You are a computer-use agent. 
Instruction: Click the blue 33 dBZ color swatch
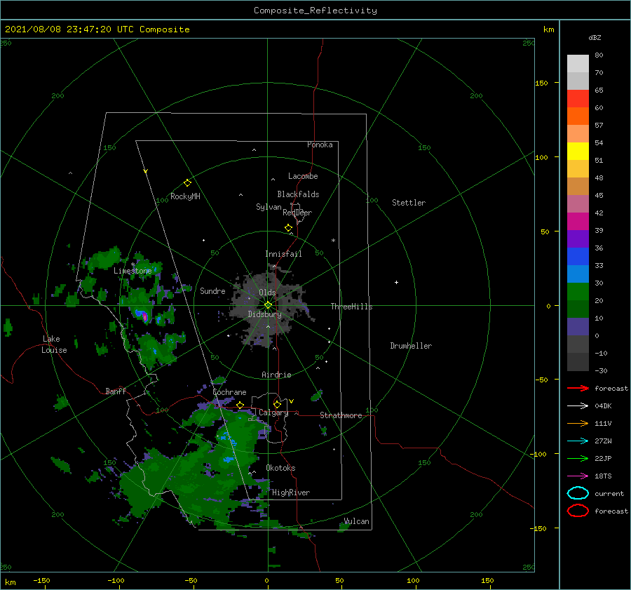578,257
